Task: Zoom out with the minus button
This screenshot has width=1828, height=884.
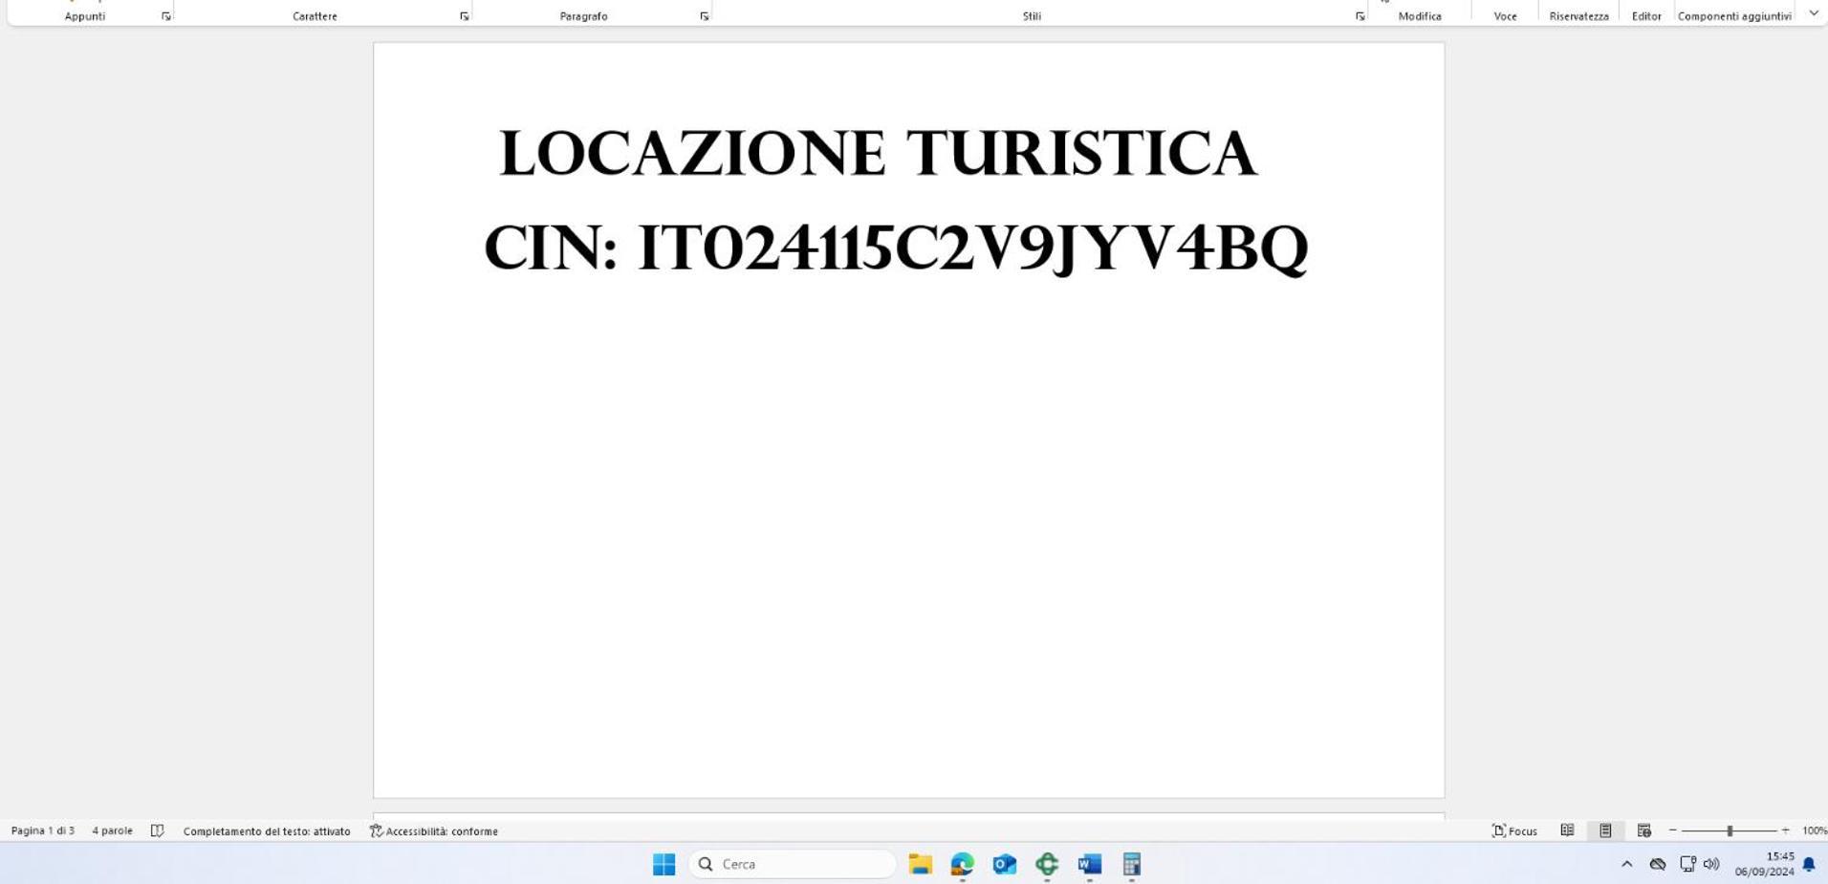Action: [x=1673, y=830]
